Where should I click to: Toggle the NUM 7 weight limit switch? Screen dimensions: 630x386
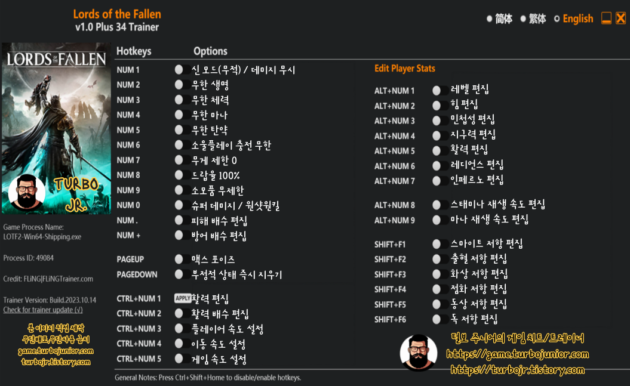point(182,160)
